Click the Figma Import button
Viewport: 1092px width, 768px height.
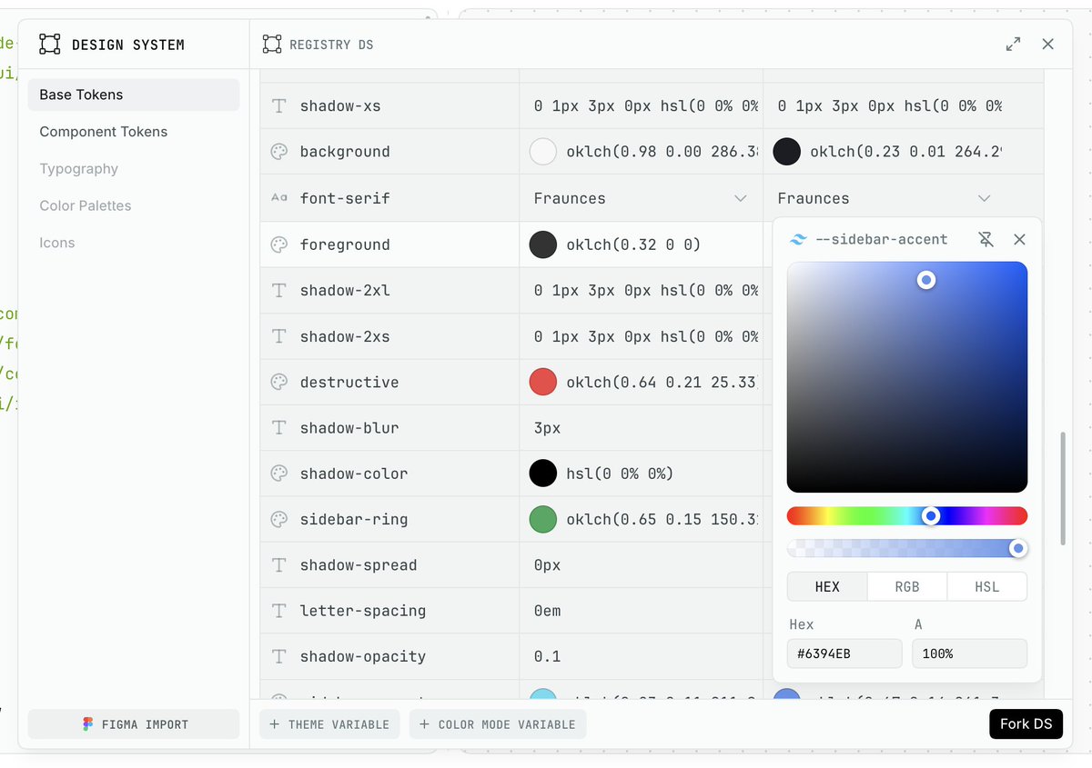pos(134,724)
